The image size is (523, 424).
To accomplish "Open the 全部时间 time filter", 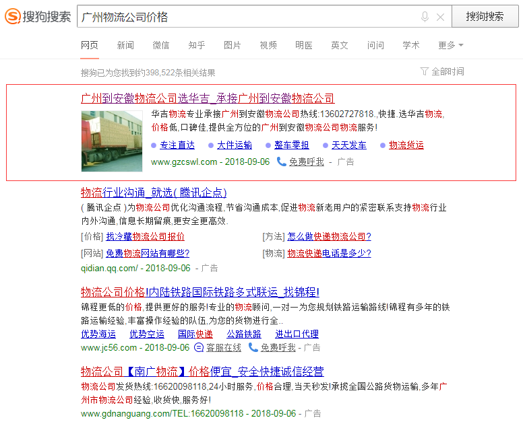I will click(x=448, y=71).
